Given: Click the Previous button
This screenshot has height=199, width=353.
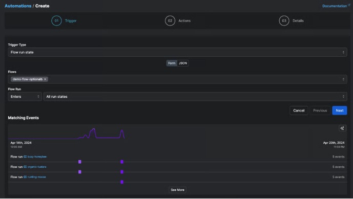Looking at the screenshot, I should tap(320, 110).
